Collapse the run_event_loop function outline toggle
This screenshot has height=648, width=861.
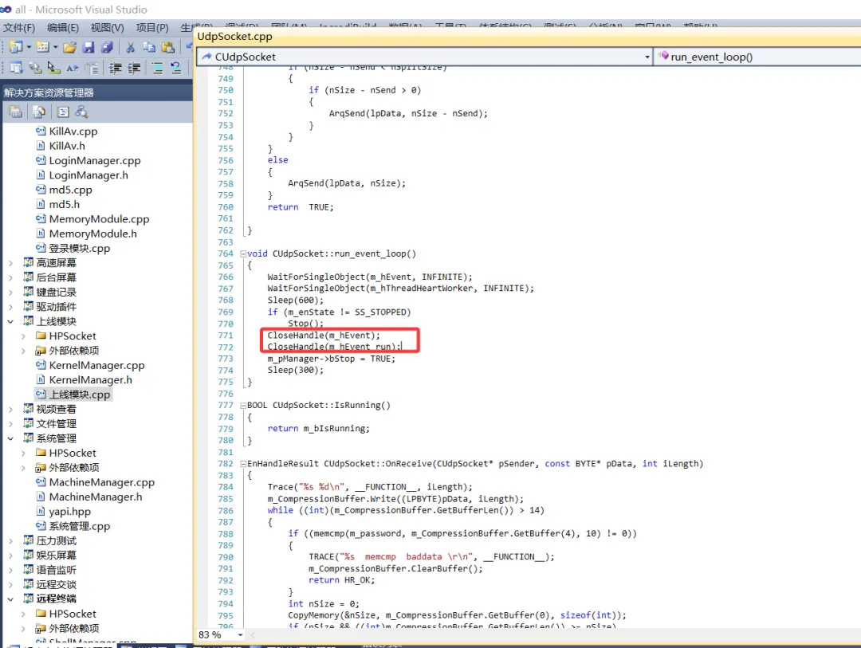coord(243,253)
